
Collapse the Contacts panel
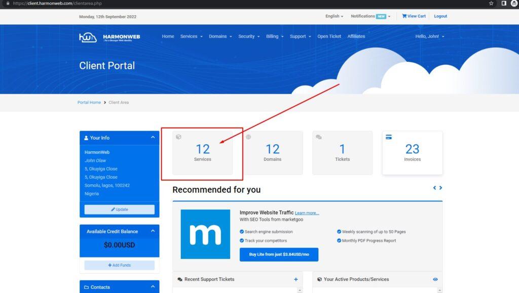(153, 287)
